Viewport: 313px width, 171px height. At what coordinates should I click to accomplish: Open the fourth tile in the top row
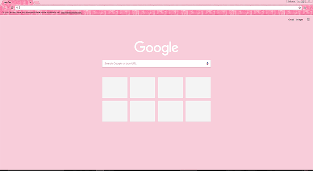tap(198, 87)
